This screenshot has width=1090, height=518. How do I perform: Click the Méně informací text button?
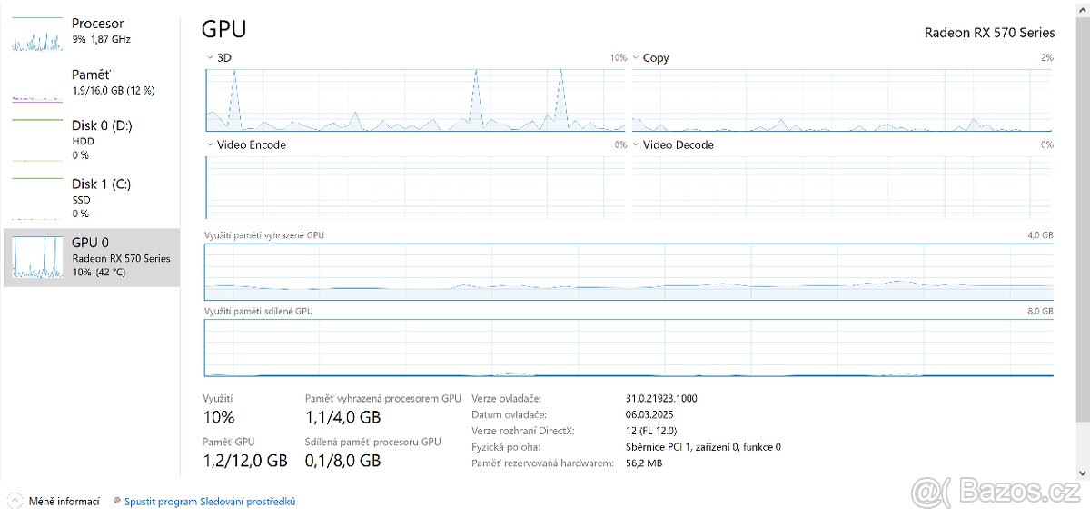coord(64,501)
